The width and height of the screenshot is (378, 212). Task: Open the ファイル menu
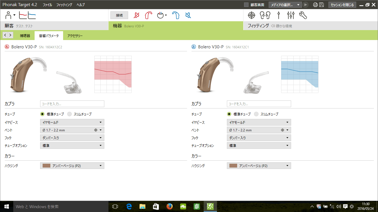pos(47,5)
